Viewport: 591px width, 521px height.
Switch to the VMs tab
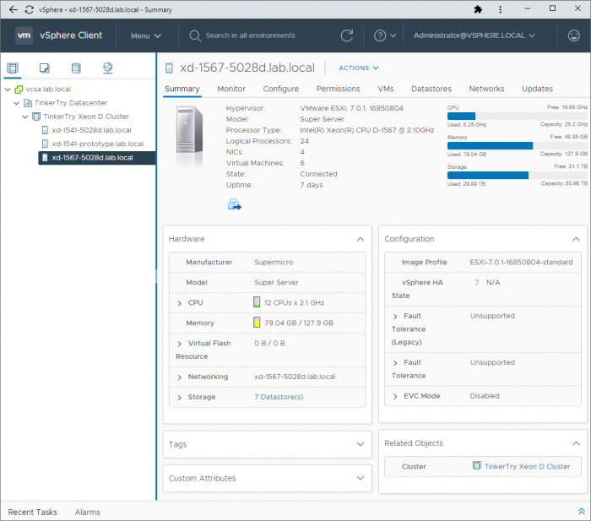pos(386,89)
